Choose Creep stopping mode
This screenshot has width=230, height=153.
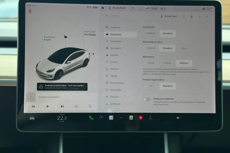coord(151,63)
